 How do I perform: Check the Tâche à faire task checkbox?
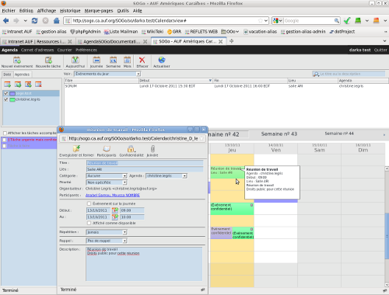(x=4, y=146)
